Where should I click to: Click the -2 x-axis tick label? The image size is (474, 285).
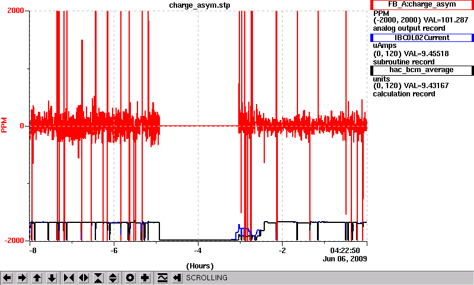[x=282, y=251]
